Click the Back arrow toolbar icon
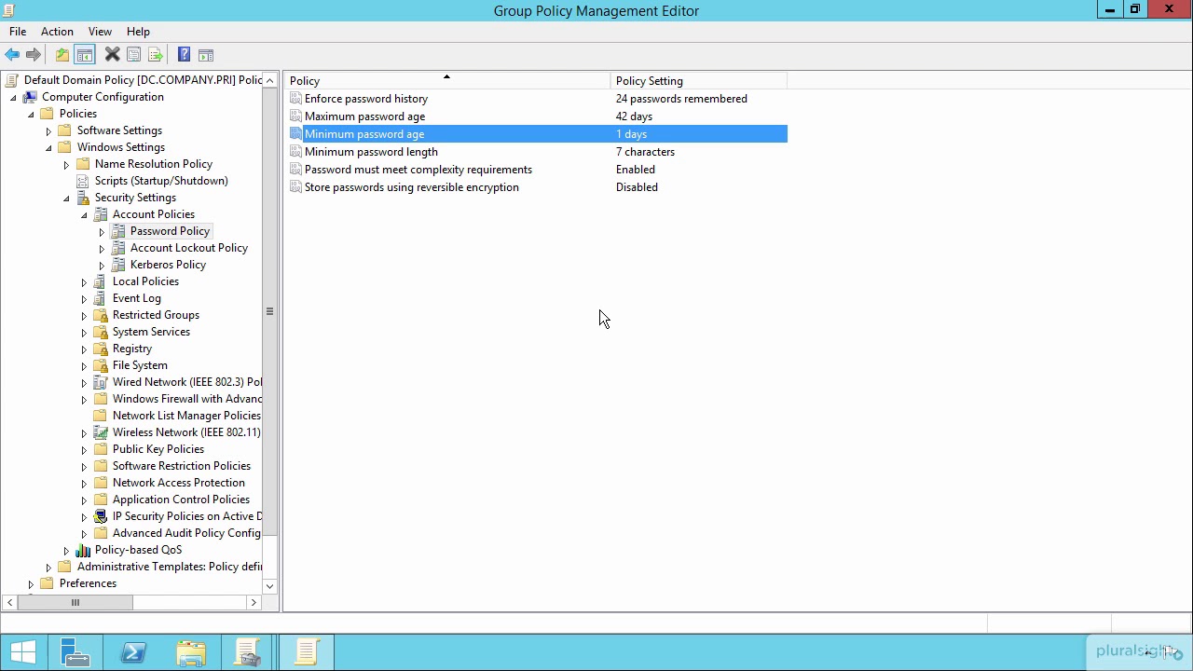 [12, 55]
